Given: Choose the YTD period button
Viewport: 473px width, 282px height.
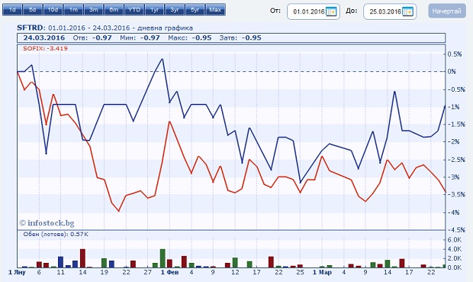Looking at the screenshot, I should pos(134,10).
